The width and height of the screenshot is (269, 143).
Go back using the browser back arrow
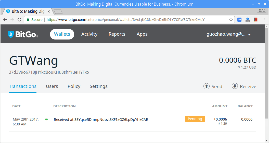5,20
